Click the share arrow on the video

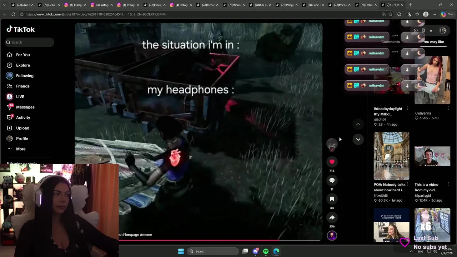[332, 217]
